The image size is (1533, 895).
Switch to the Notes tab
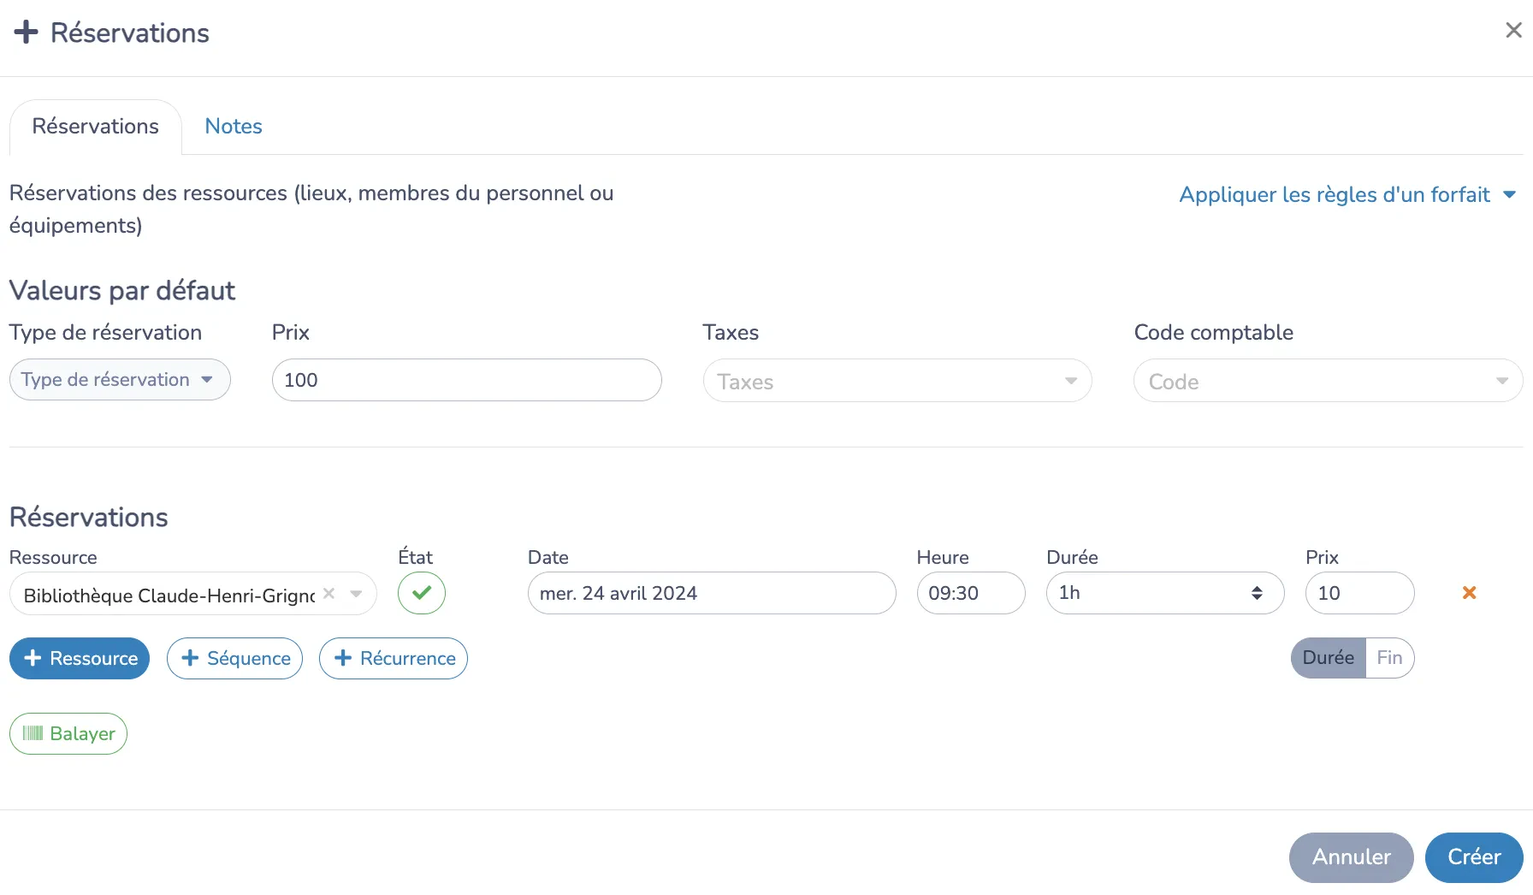234,126
